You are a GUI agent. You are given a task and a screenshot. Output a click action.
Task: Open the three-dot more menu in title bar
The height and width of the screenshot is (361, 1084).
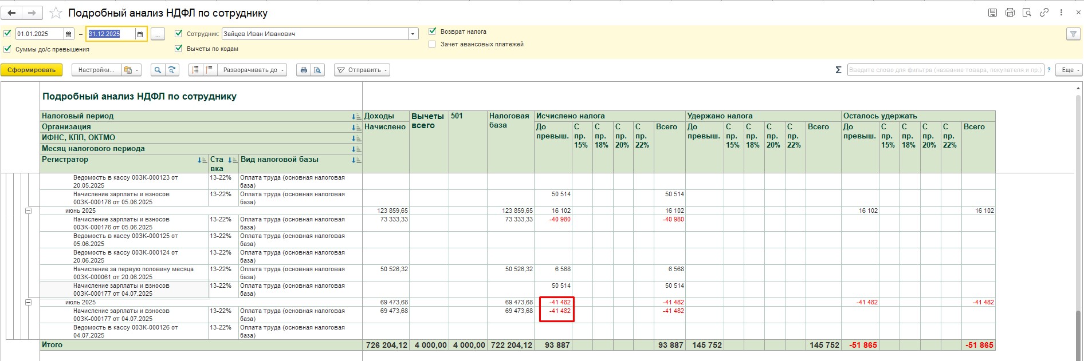1061,13
